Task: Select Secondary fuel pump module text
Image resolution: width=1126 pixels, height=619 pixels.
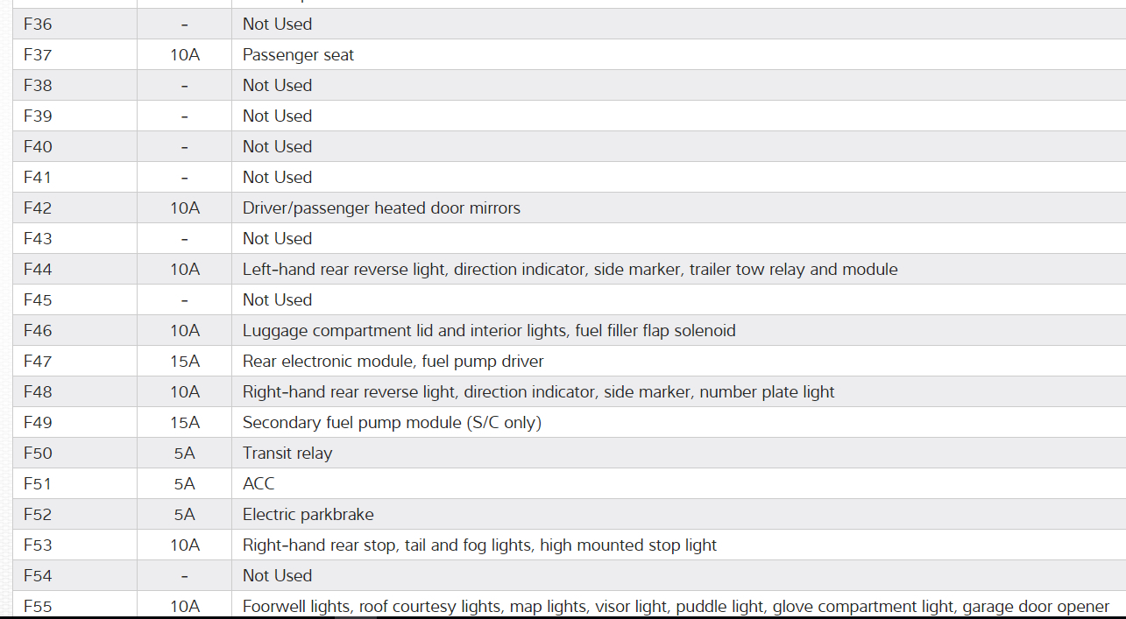Action: [392, 423]
